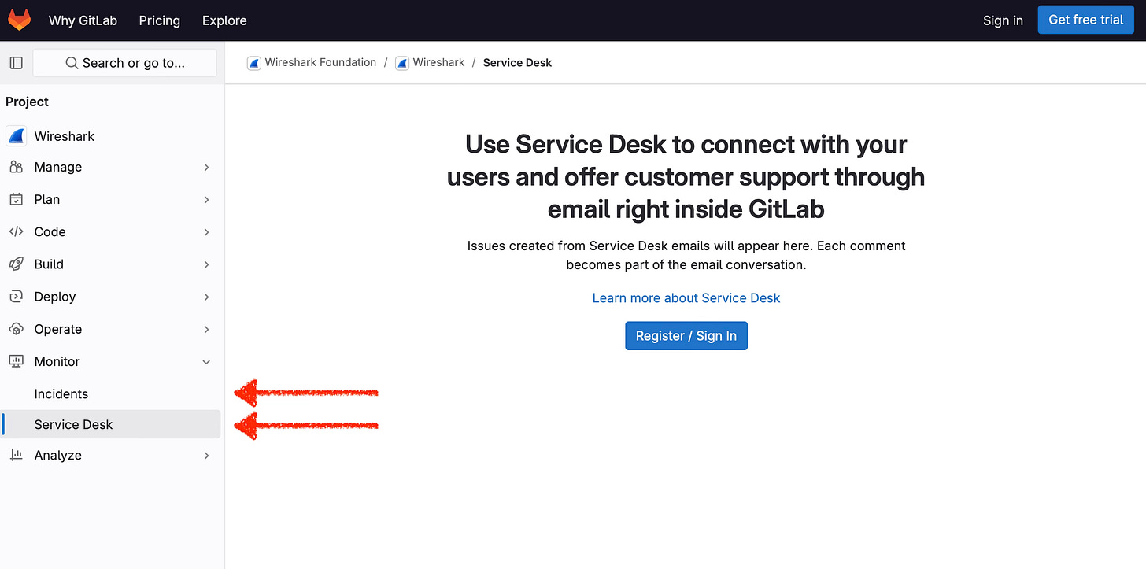Open the Plan menu label
The width and height of the screenshot is (1146, 569).
tap(47, 199)
